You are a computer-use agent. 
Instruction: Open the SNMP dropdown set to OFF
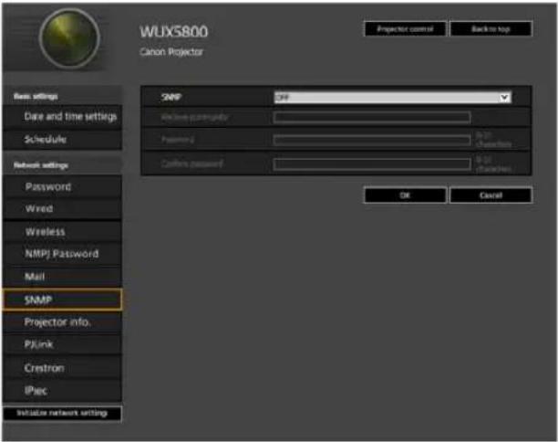tap(393, 98)
